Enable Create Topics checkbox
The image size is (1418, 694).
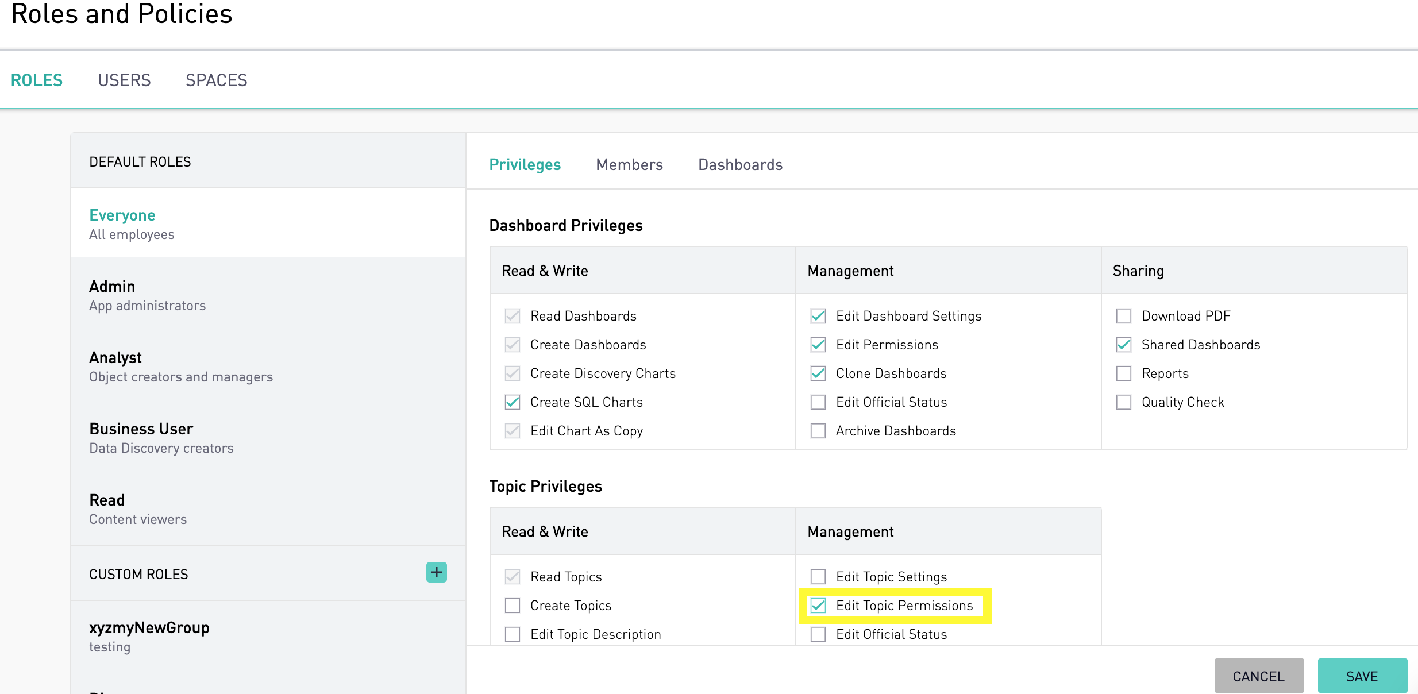tap(513, 606)
